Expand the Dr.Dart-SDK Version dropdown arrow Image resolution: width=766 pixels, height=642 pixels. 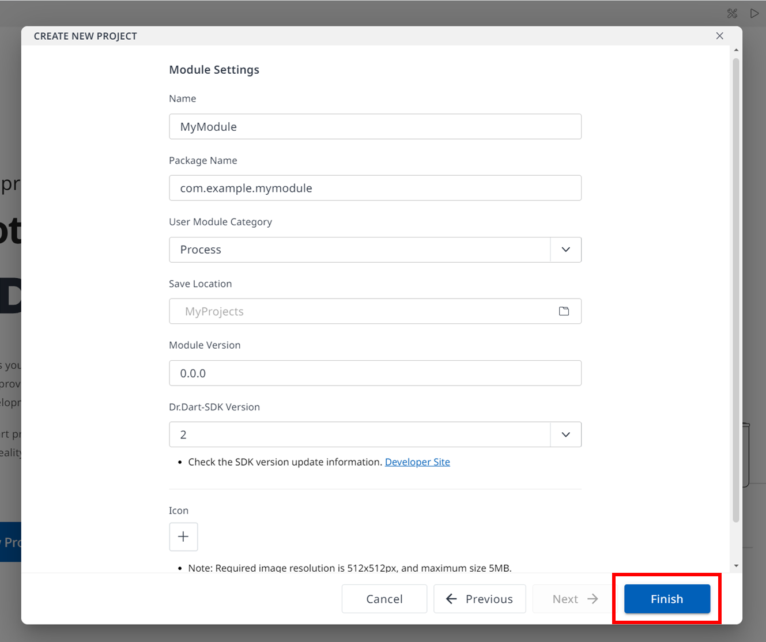(565, 435)
